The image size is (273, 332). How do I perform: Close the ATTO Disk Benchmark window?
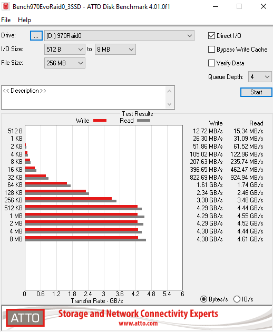[264, 6]
